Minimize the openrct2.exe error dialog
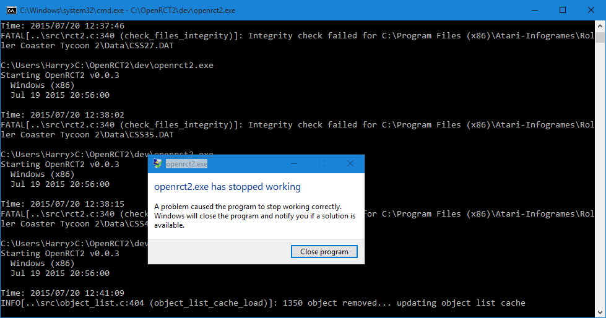Screen dimensions: 606x318 click(293, 164)
